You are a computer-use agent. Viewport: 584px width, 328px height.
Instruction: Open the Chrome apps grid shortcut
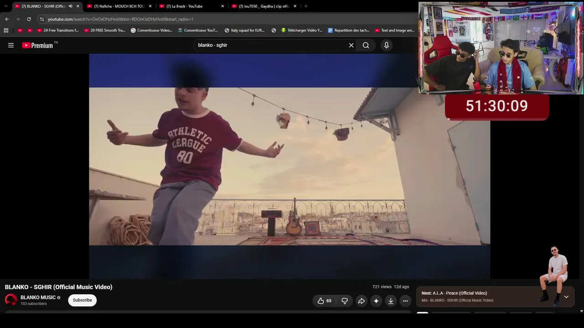pyautogui.click(x=6, y=31)
